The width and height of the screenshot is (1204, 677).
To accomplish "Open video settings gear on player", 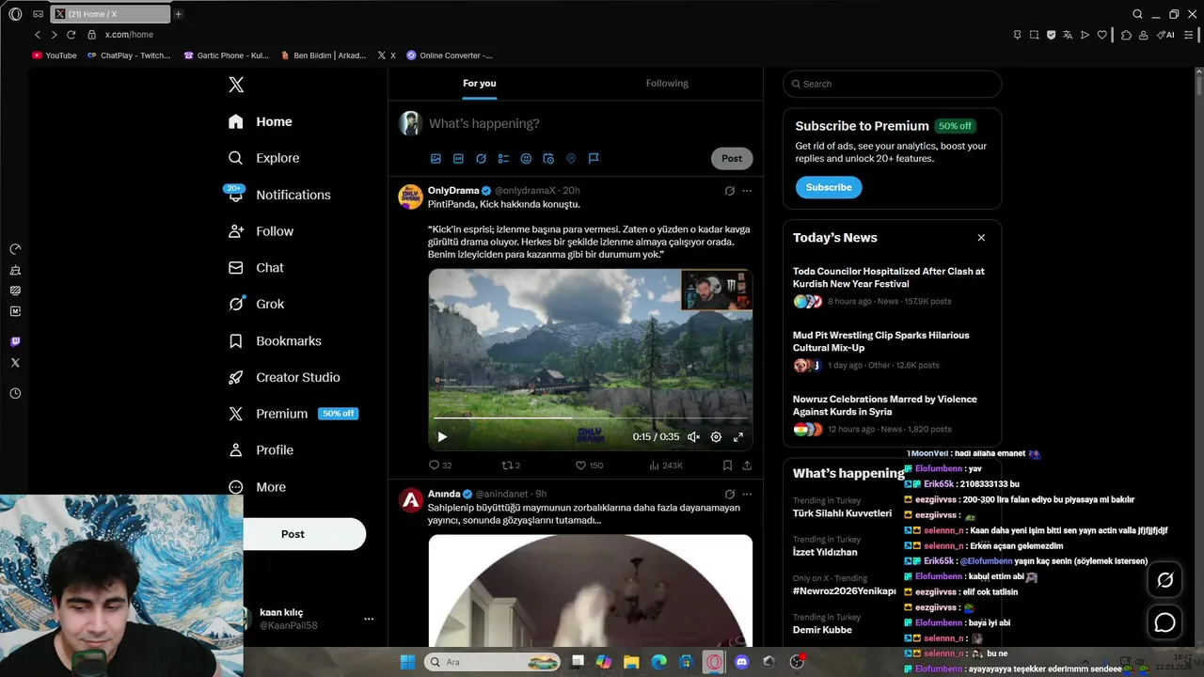I will coord(716,436).
